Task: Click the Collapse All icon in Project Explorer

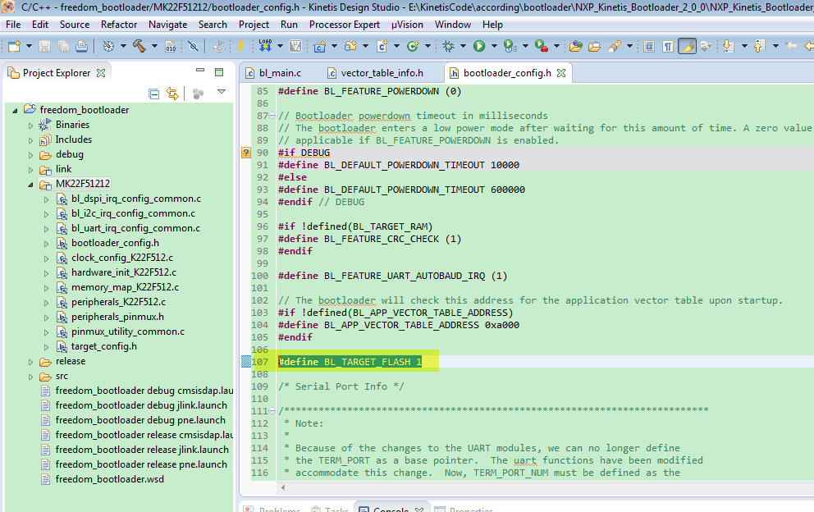Action: pyautogui.click(x=153, y=94)
